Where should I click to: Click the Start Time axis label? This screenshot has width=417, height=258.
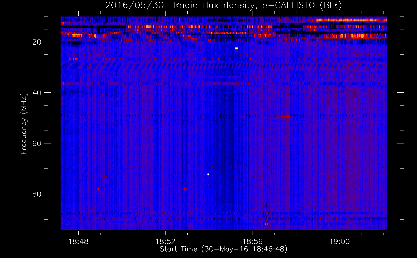point(223,249)
